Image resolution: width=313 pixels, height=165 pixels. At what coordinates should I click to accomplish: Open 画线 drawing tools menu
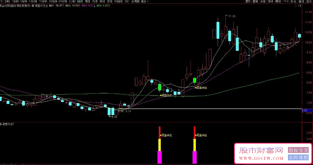(x=278, y=2)
